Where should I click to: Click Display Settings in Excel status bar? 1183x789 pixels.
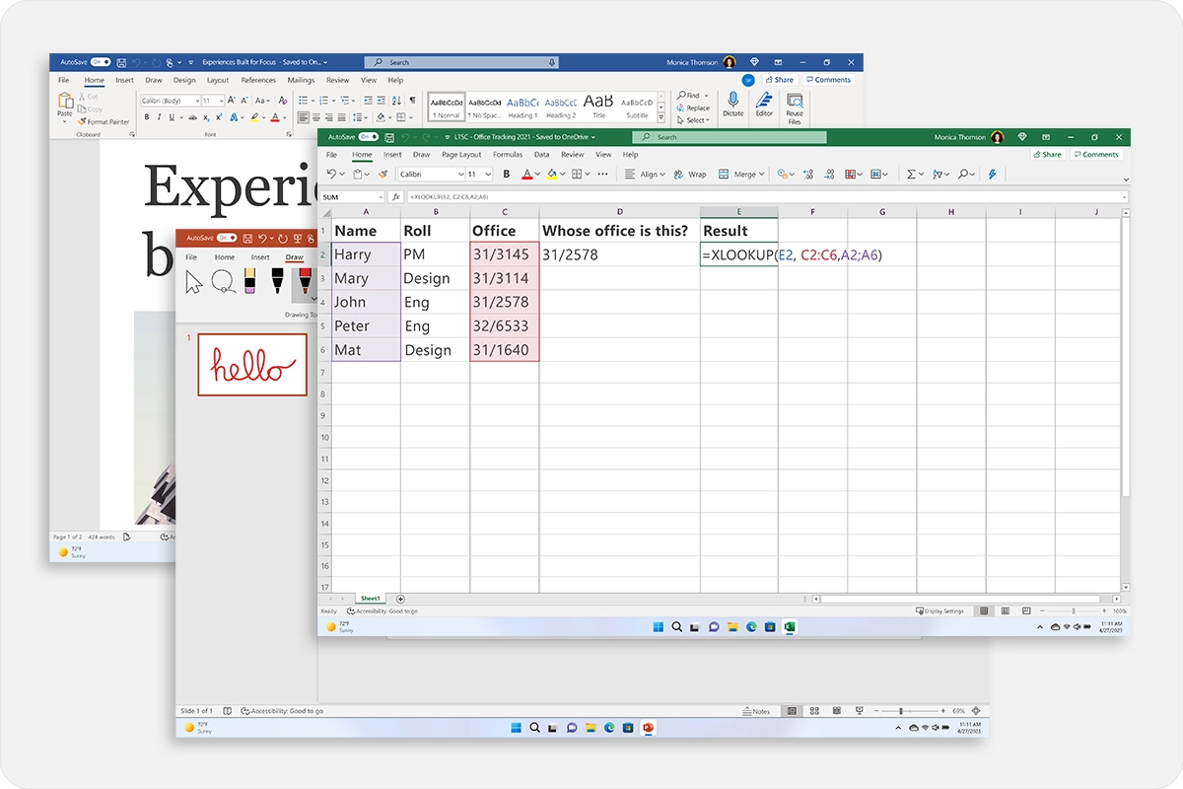(939, 611)
